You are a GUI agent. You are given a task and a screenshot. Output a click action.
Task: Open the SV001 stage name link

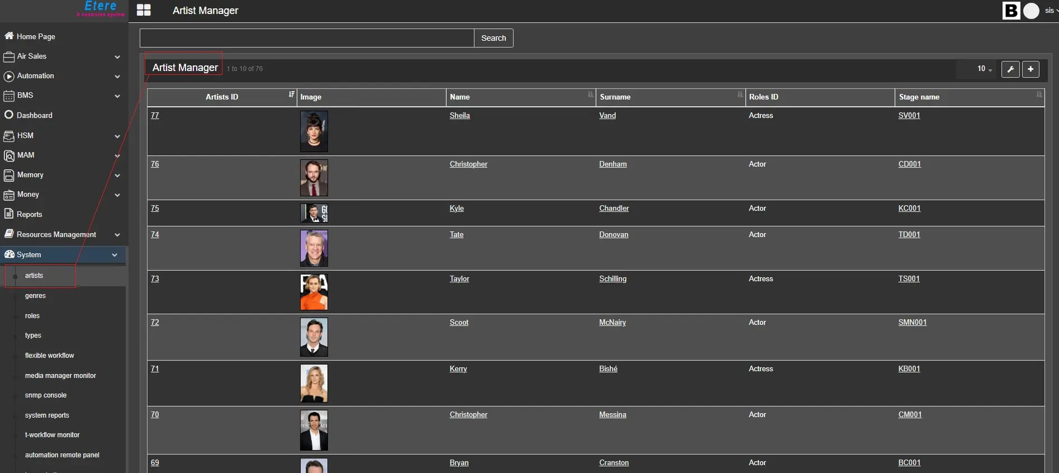(909, 116)
